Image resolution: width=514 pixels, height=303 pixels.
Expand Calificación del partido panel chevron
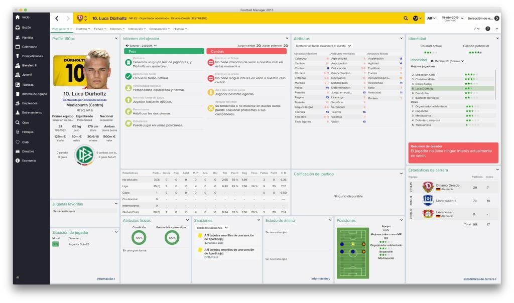pos(401,174)
